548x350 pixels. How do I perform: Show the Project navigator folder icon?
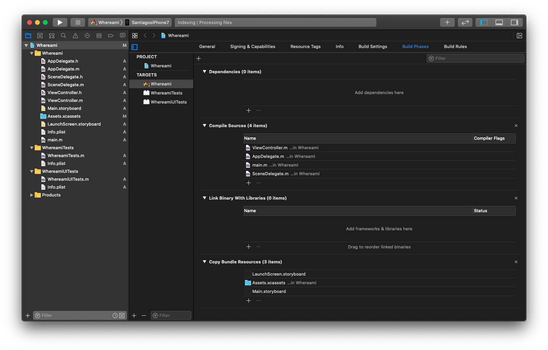pos(28,35)
